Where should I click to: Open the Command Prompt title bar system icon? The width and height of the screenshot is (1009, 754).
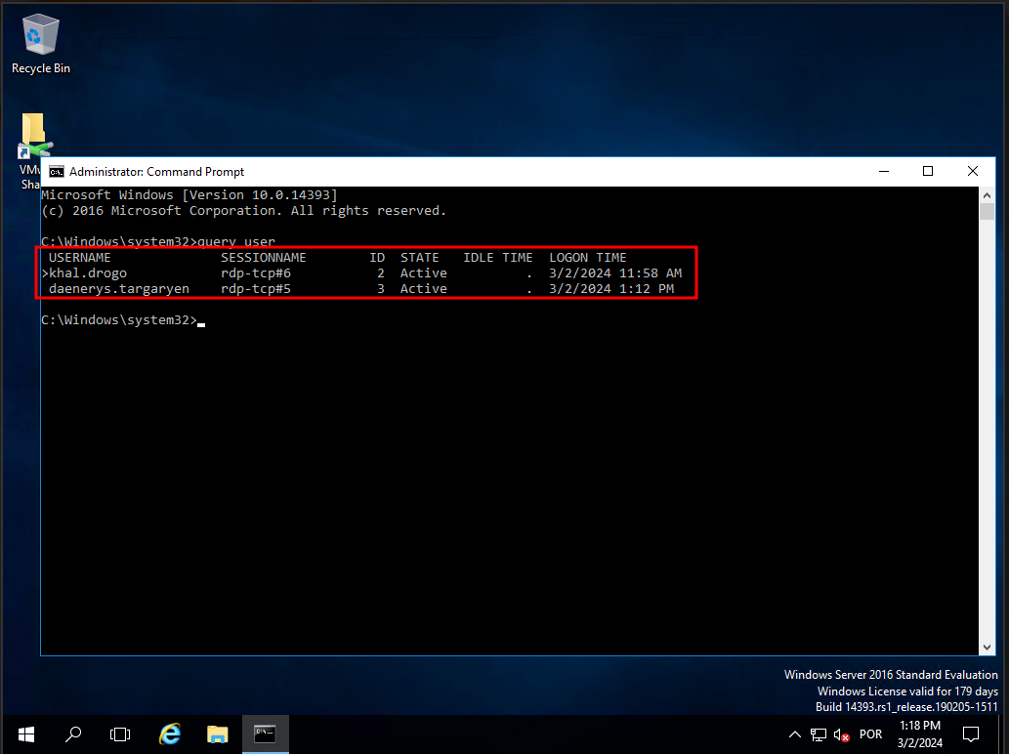pyautogui.click(x=57, y=172)
